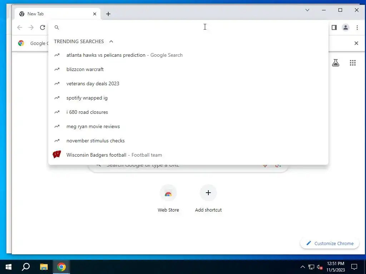Image resolution: width=366 pixels, height=274 pixels.
Task: Choose 'veterans day deals 2023' suggestion
Action: coord(188,83)
